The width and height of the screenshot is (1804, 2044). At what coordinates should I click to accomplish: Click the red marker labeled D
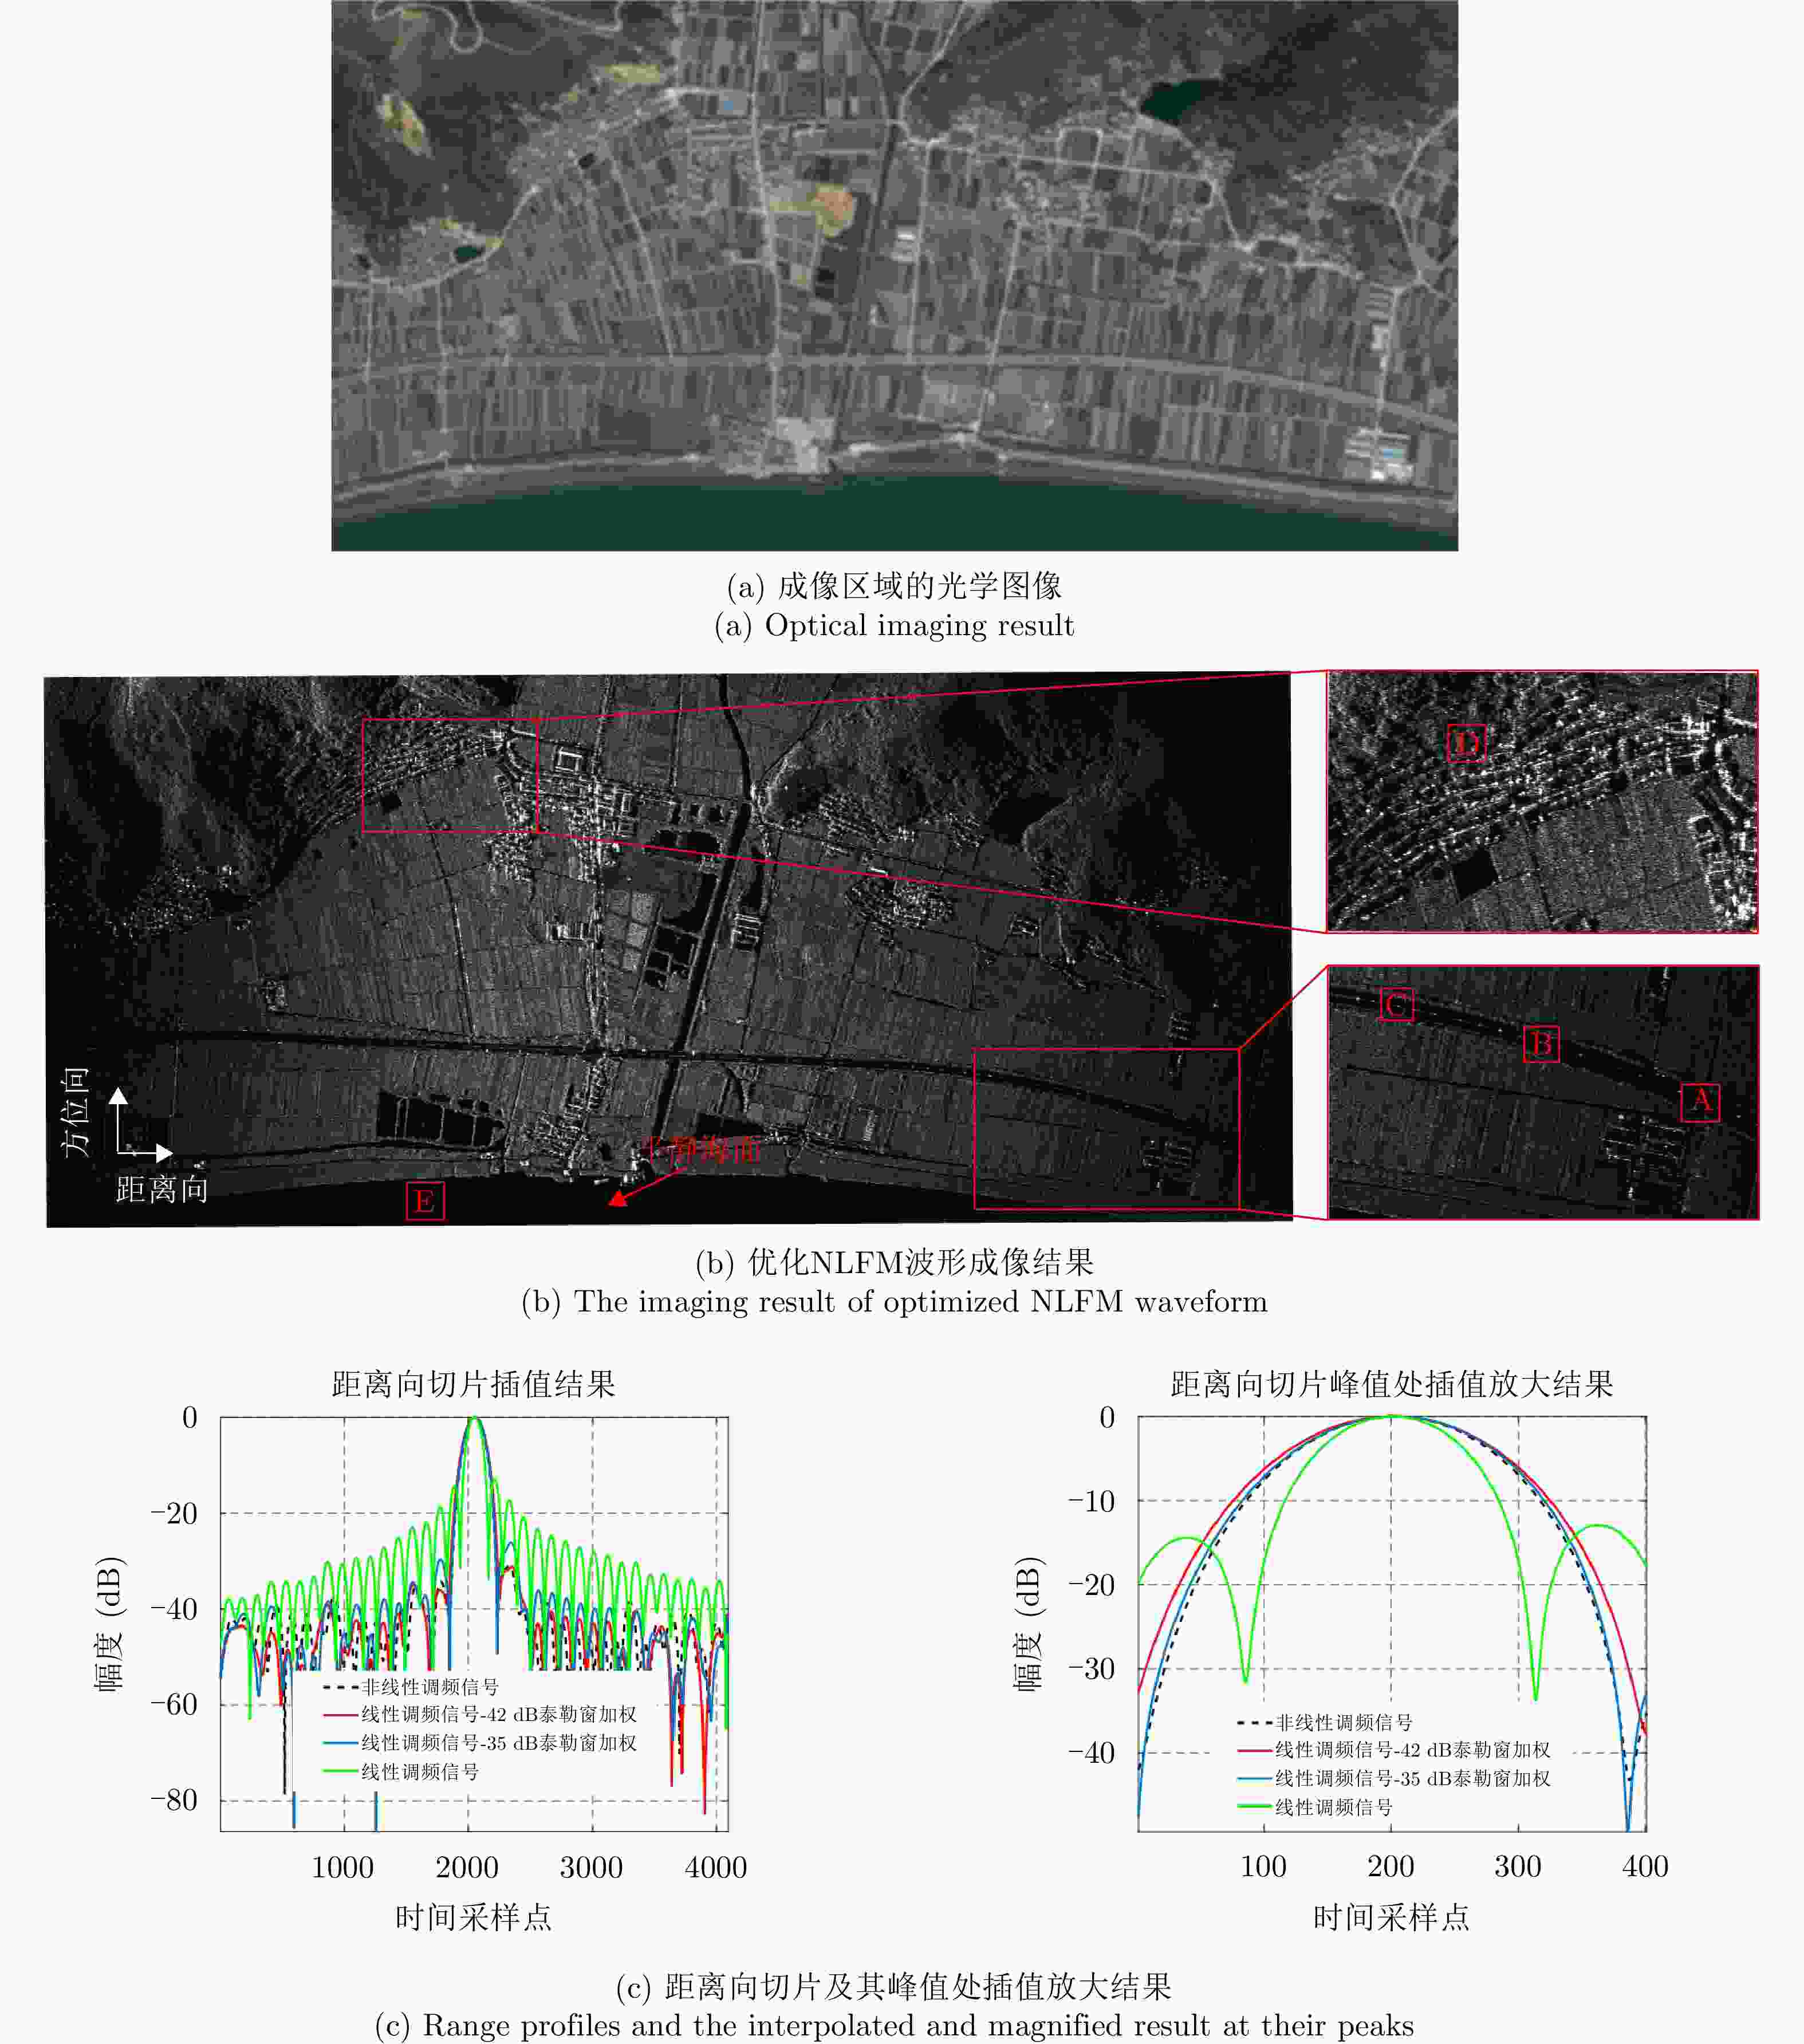[1466, 743]
